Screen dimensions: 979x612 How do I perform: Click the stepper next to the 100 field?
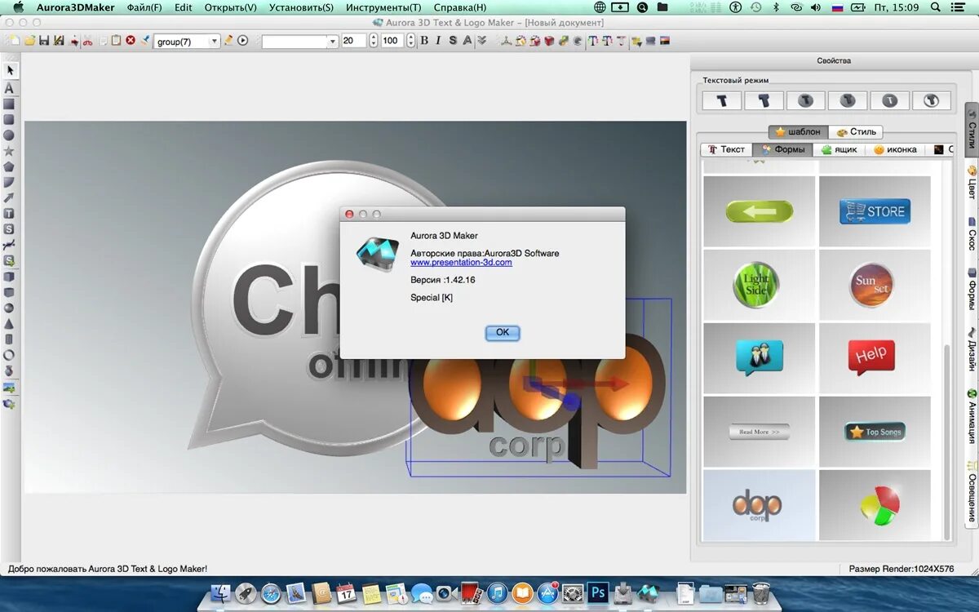tap(411, 41)
